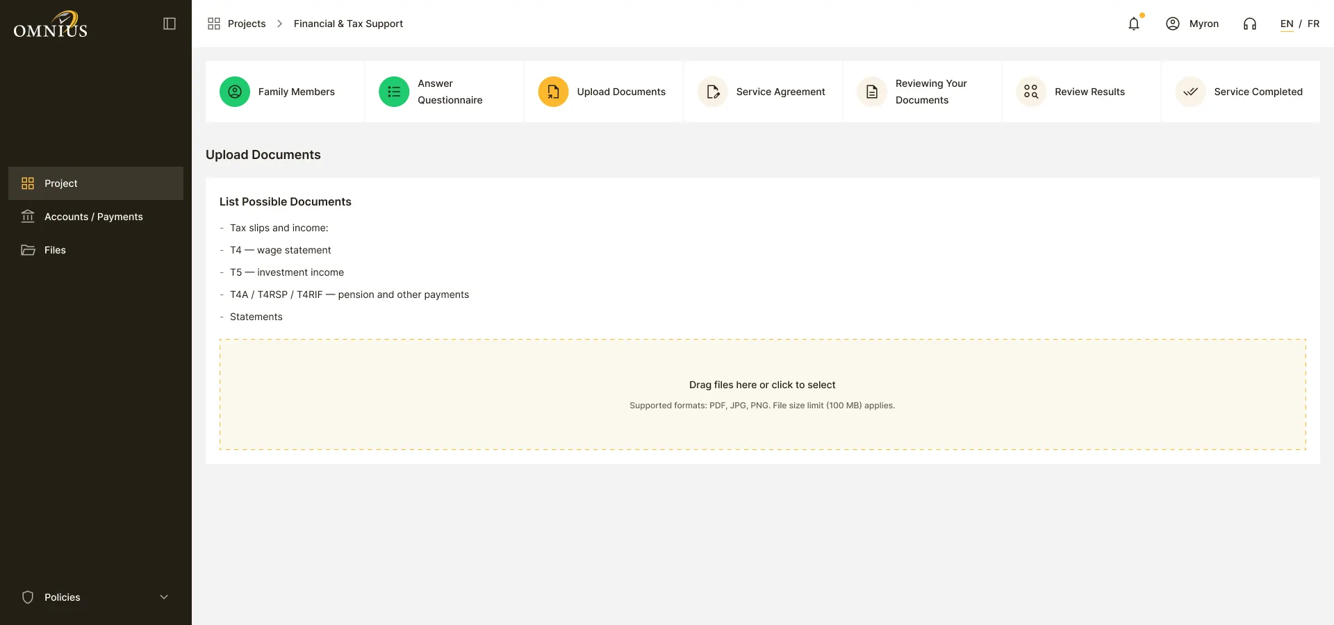The height and width of the screenshot is (625, 1334).
Task: Click the Service Agreement signing icon
Action: click(713, 92)
